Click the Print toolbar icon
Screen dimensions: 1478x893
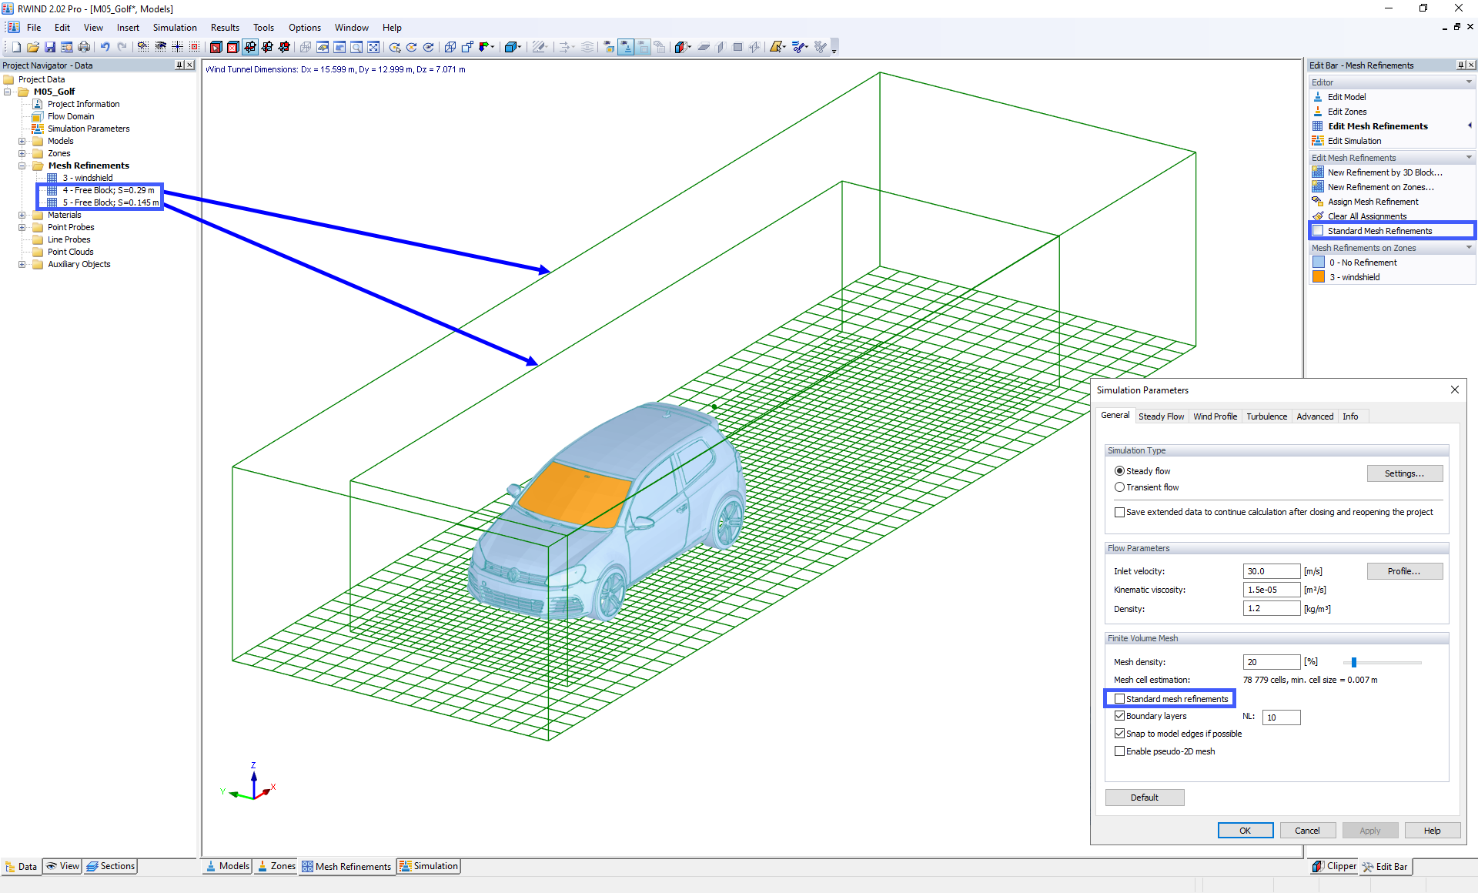pos(84,47)
